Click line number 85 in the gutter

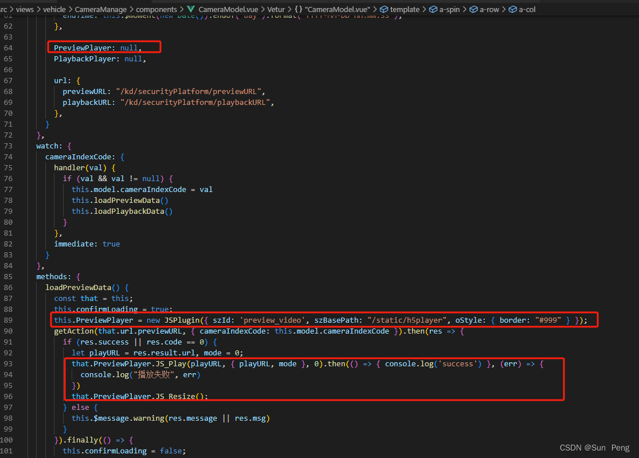click(x=8, y=277)
